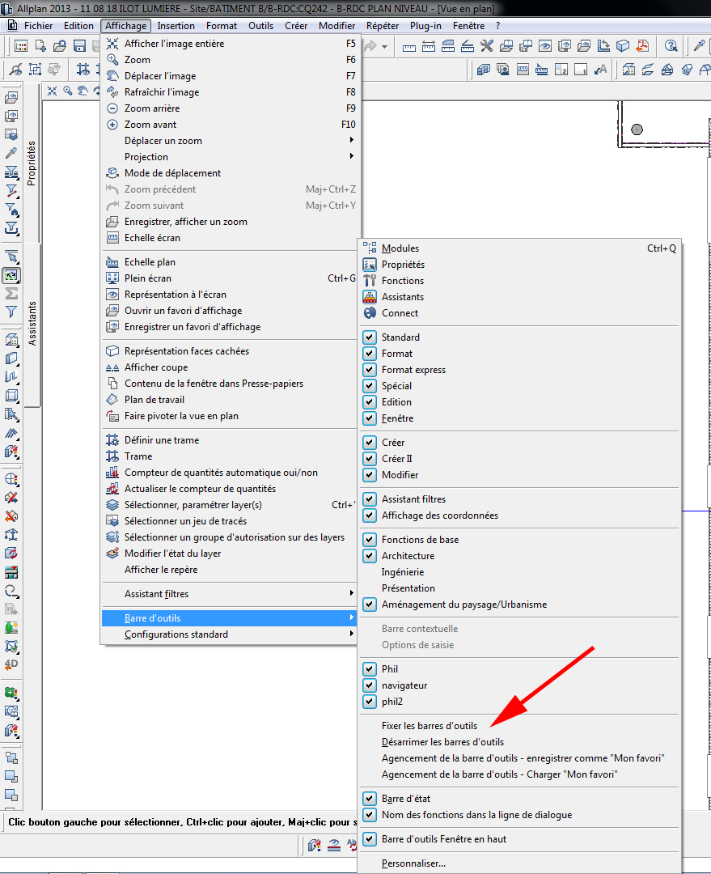Click the save diskette icon in toolbar
The width and height of the screenshot is (711, 874).
point(80,45)
